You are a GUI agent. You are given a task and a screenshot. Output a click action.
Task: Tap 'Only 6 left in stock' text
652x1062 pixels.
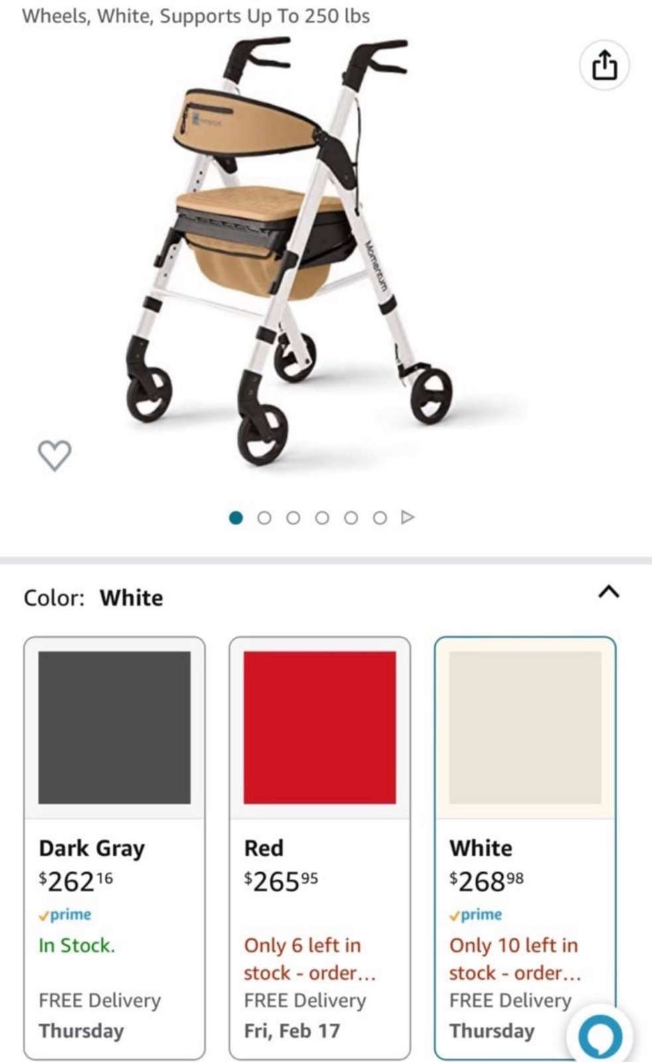tap(310, 958)
